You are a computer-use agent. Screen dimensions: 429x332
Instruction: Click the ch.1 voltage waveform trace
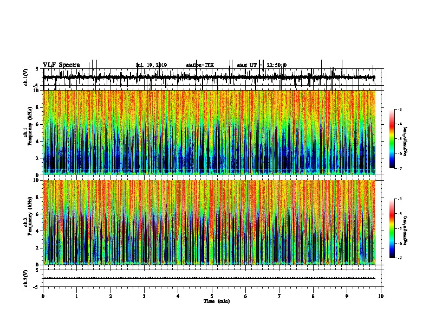[x=209, y=78]
